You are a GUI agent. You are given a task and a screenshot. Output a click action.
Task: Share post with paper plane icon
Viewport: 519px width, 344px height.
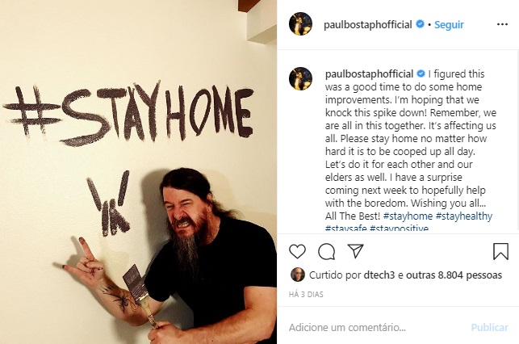point(355,251)
